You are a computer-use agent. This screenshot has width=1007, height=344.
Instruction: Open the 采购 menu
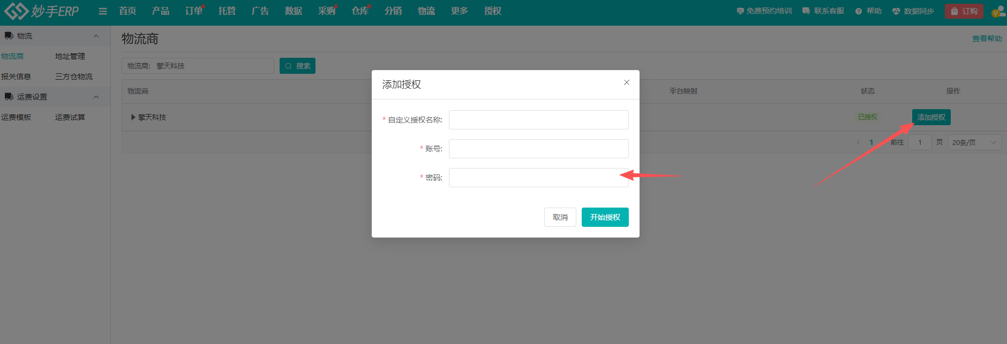tap(327, 11)
